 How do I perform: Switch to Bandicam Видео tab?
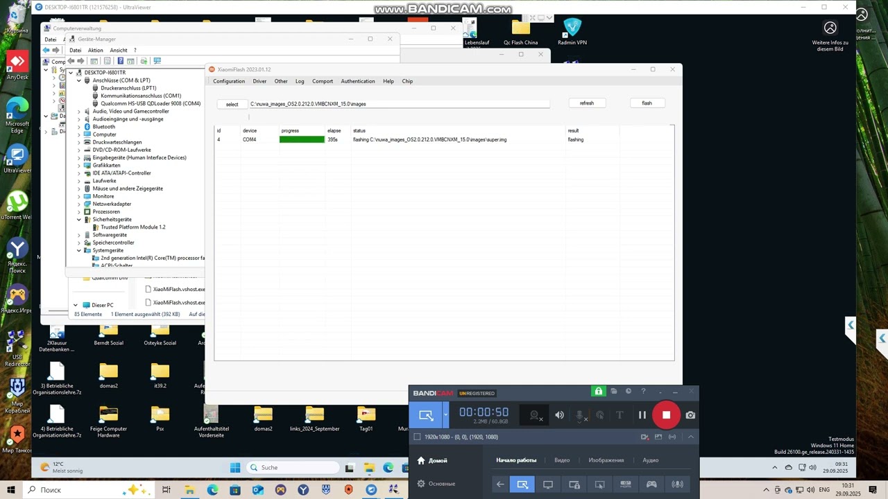tap(562, 460)
